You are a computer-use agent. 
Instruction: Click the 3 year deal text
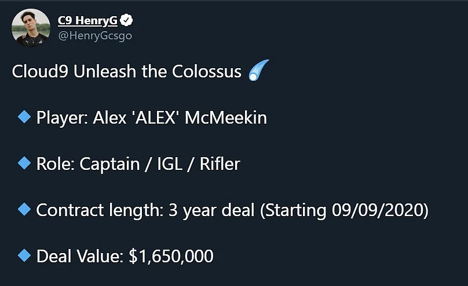(211, 210)
